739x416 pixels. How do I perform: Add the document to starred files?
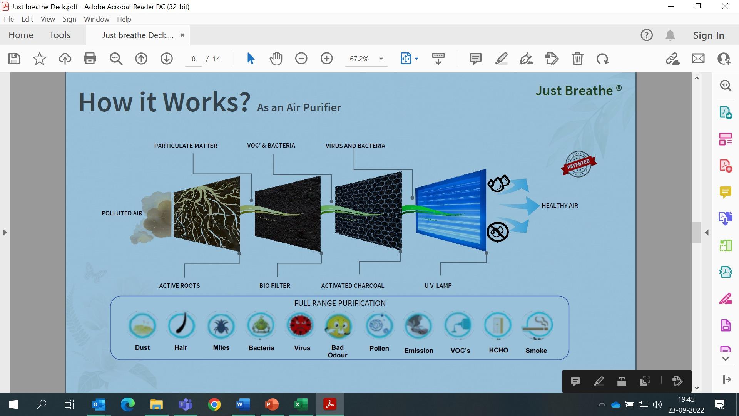click(x=40, y=59)
